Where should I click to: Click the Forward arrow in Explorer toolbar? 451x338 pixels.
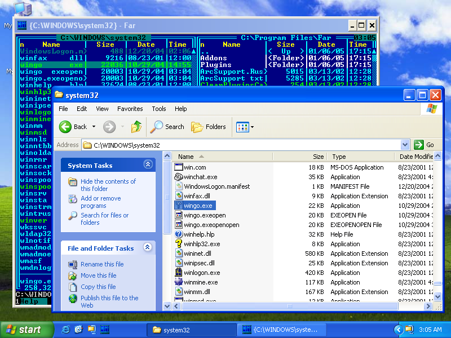[x=109, y=127]
